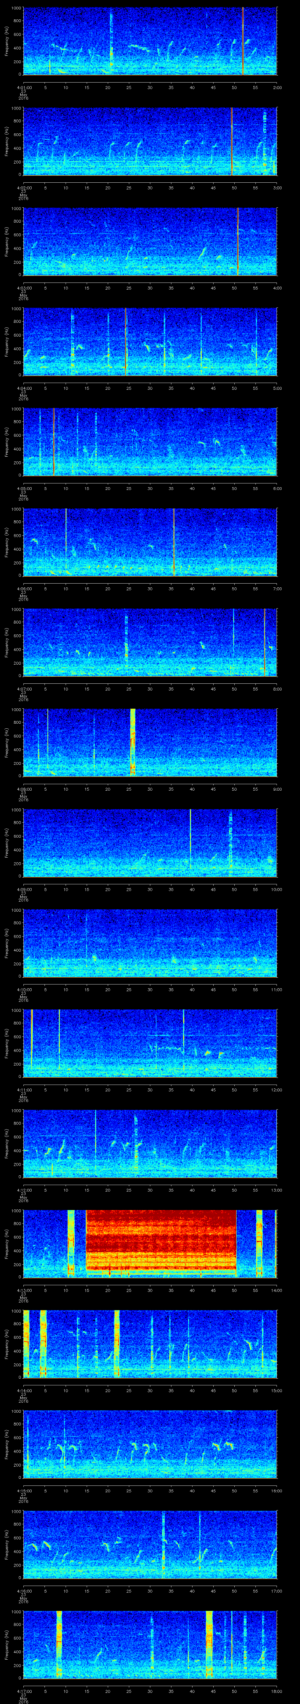Click the '4:13:00' start time label
Viewport: 300px width, 1704px height.
[24, 1289]
